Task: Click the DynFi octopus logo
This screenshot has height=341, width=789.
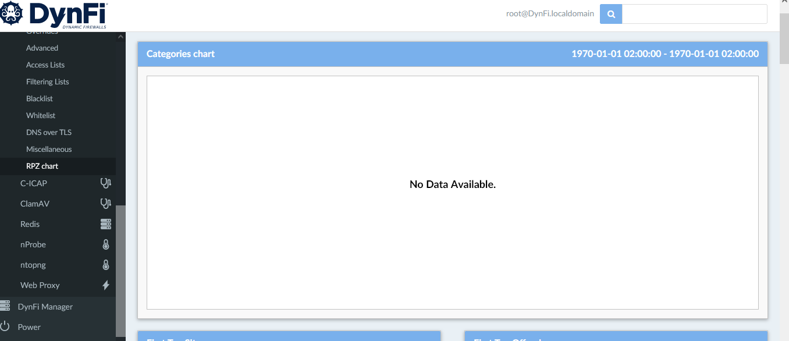Action: click(x=12, y=13)
